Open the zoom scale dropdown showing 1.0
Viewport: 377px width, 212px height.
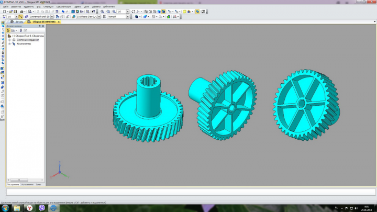click(x=128, y=12)
